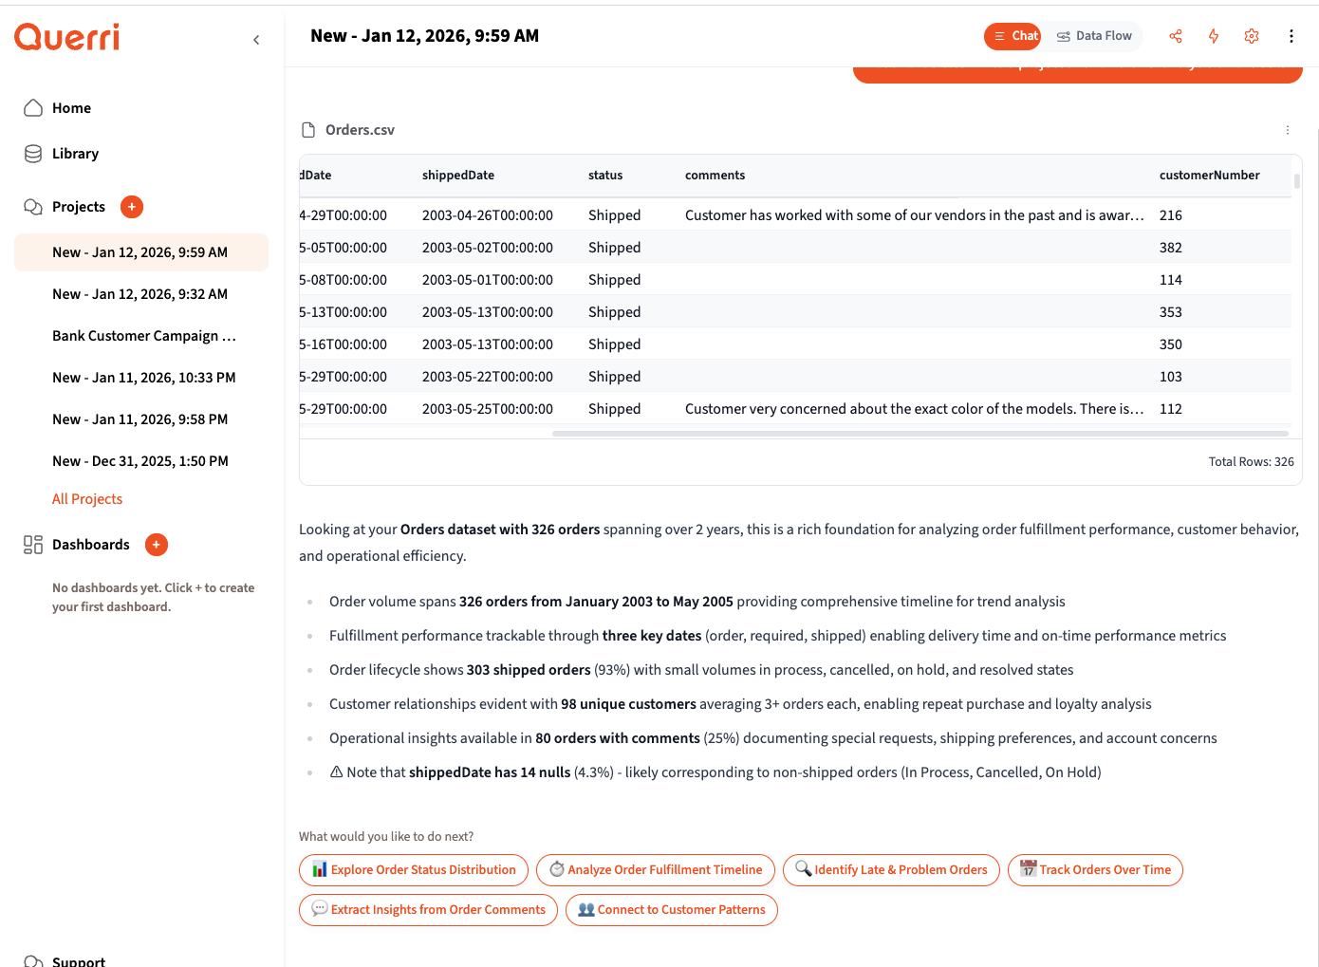Collapse the sidebar with the chevron
This screenshot has height=967, width=1319.
pyautogui.click(x=256, y=39)
